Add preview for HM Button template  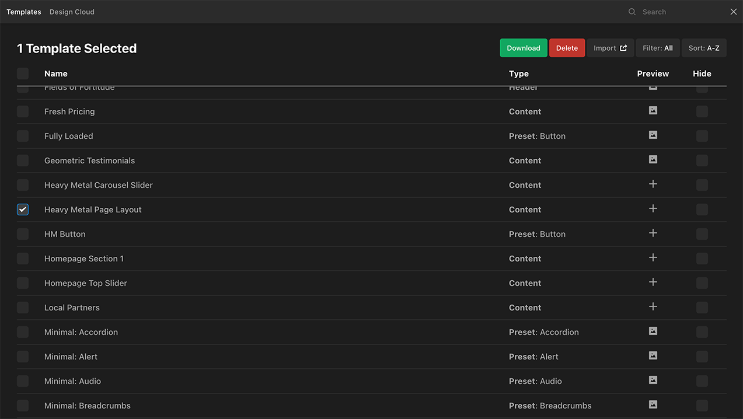click(653, 233)
